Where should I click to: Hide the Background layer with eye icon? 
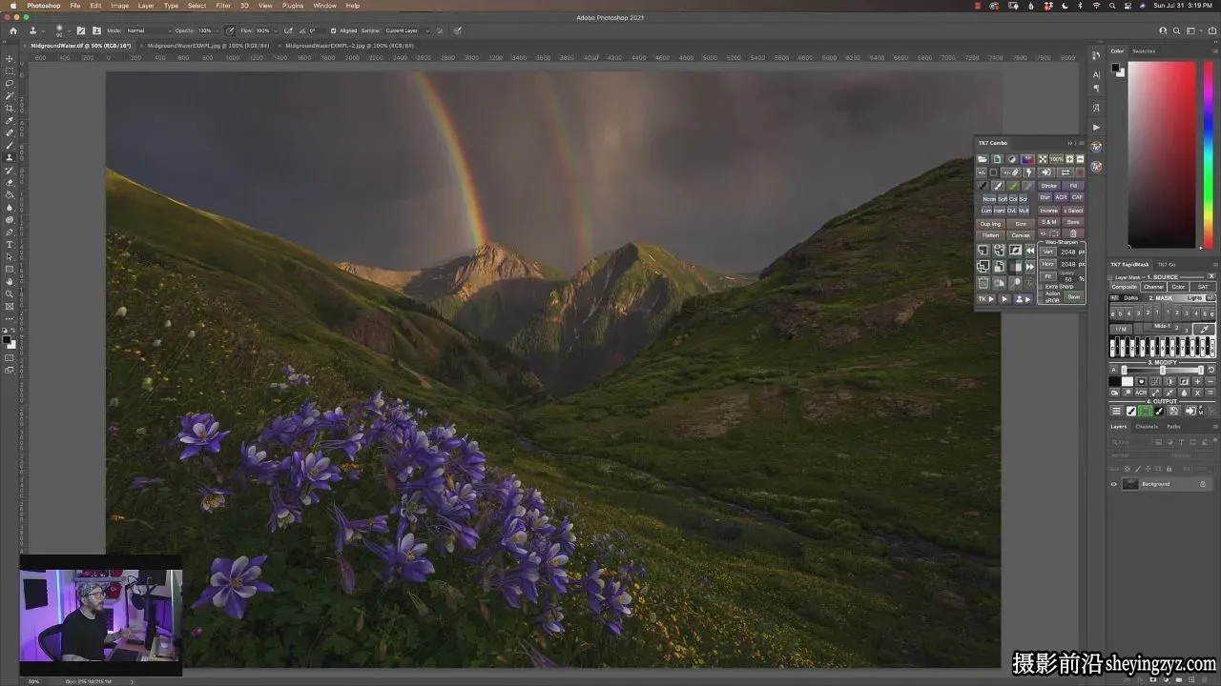(x=1113, y=484)
